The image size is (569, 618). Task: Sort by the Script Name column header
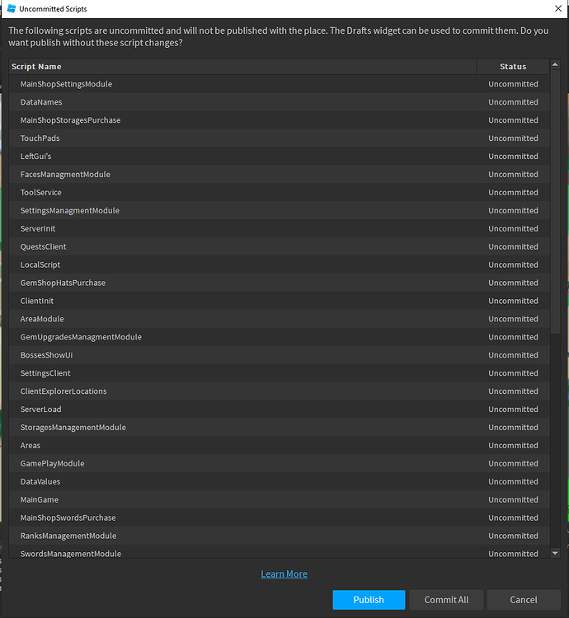coord(242,67)
